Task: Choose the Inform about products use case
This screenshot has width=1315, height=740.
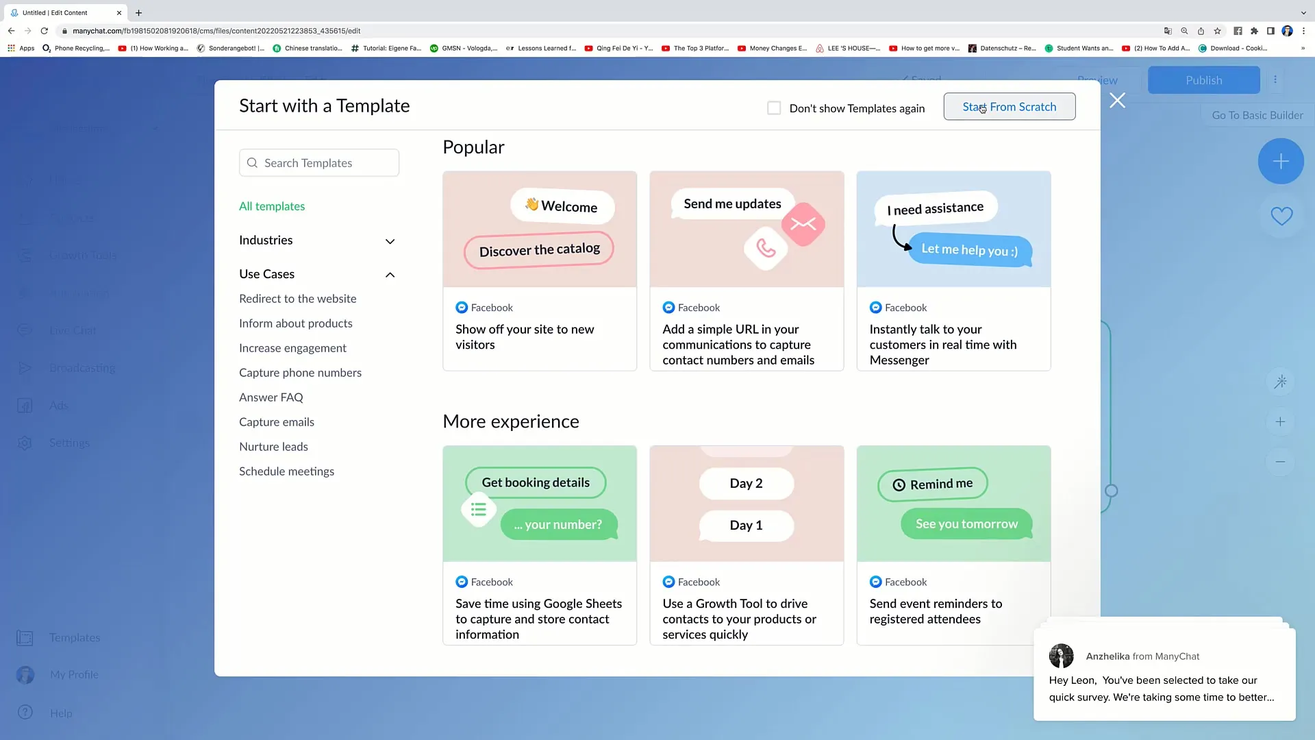Action: point(295,323)
